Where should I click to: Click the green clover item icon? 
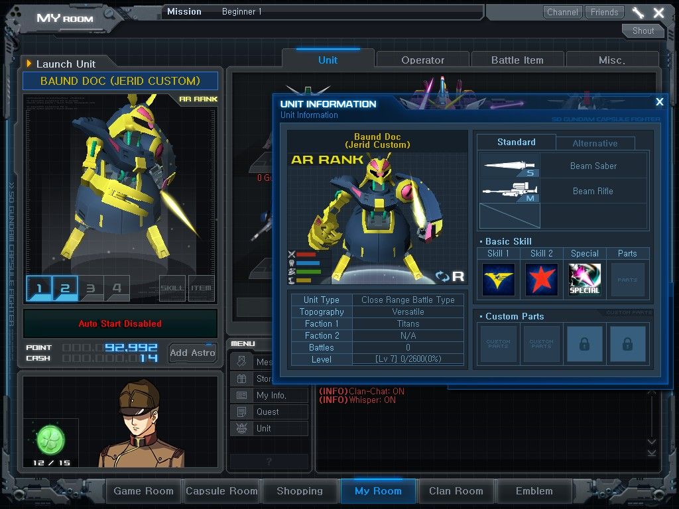(51, 439)
